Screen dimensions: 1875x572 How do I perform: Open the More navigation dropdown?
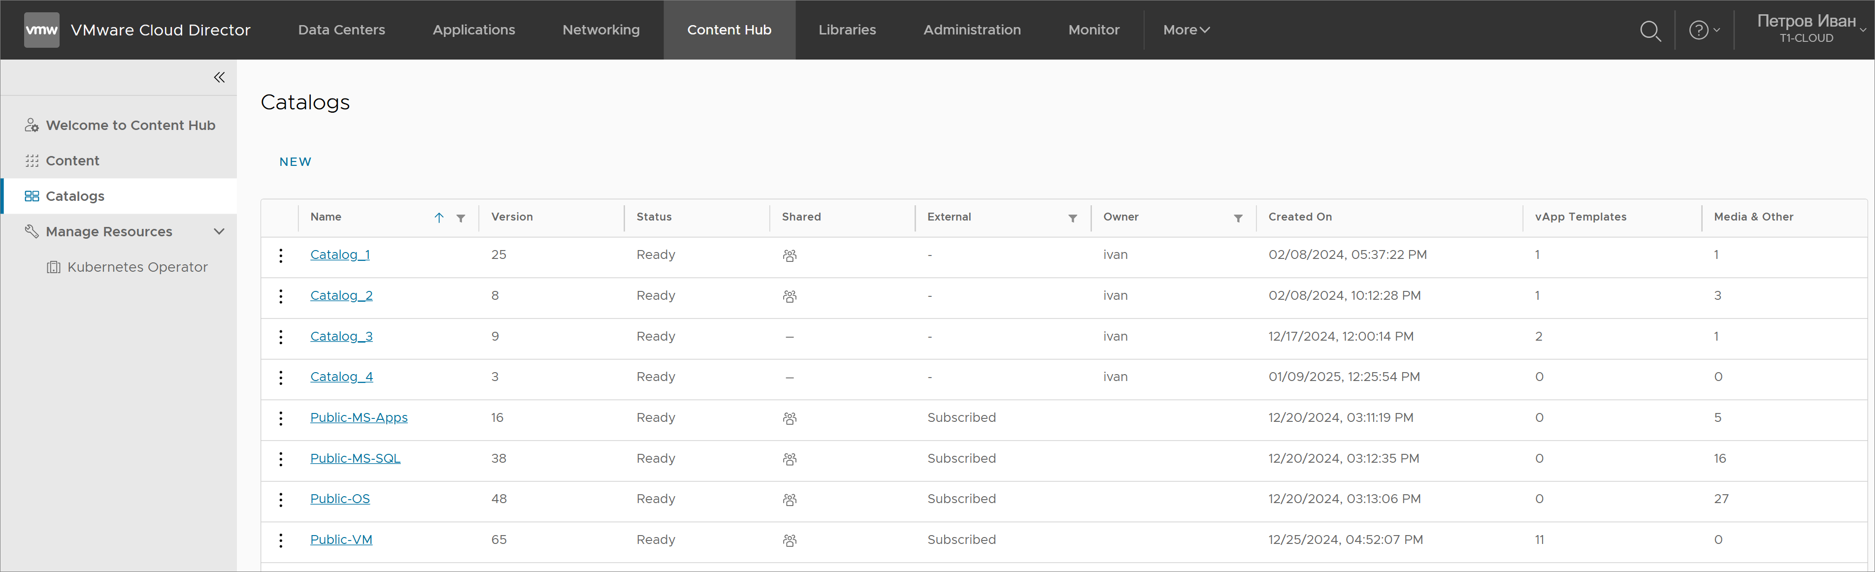1185,30
